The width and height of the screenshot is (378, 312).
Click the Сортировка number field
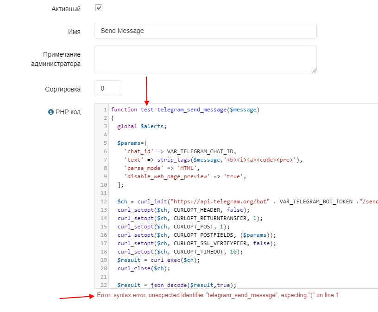click(108, 88)
